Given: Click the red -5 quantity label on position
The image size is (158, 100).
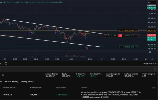Looking at the screenshot, I should [120, 36].
